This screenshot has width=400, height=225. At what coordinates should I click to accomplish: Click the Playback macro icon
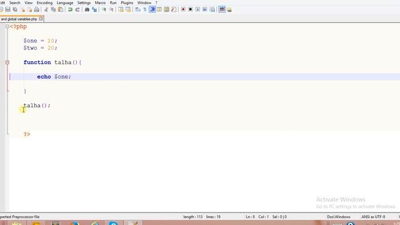pyautogui.click(x=197, y=9)
